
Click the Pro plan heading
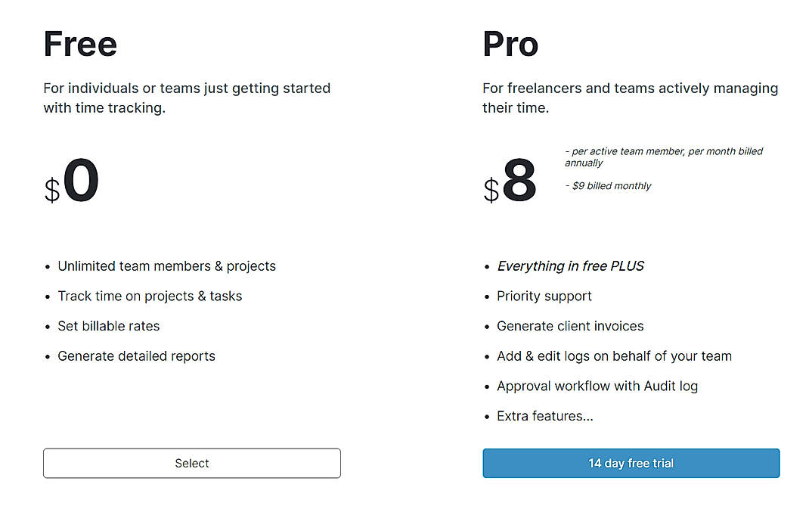[x=510, y=44]
